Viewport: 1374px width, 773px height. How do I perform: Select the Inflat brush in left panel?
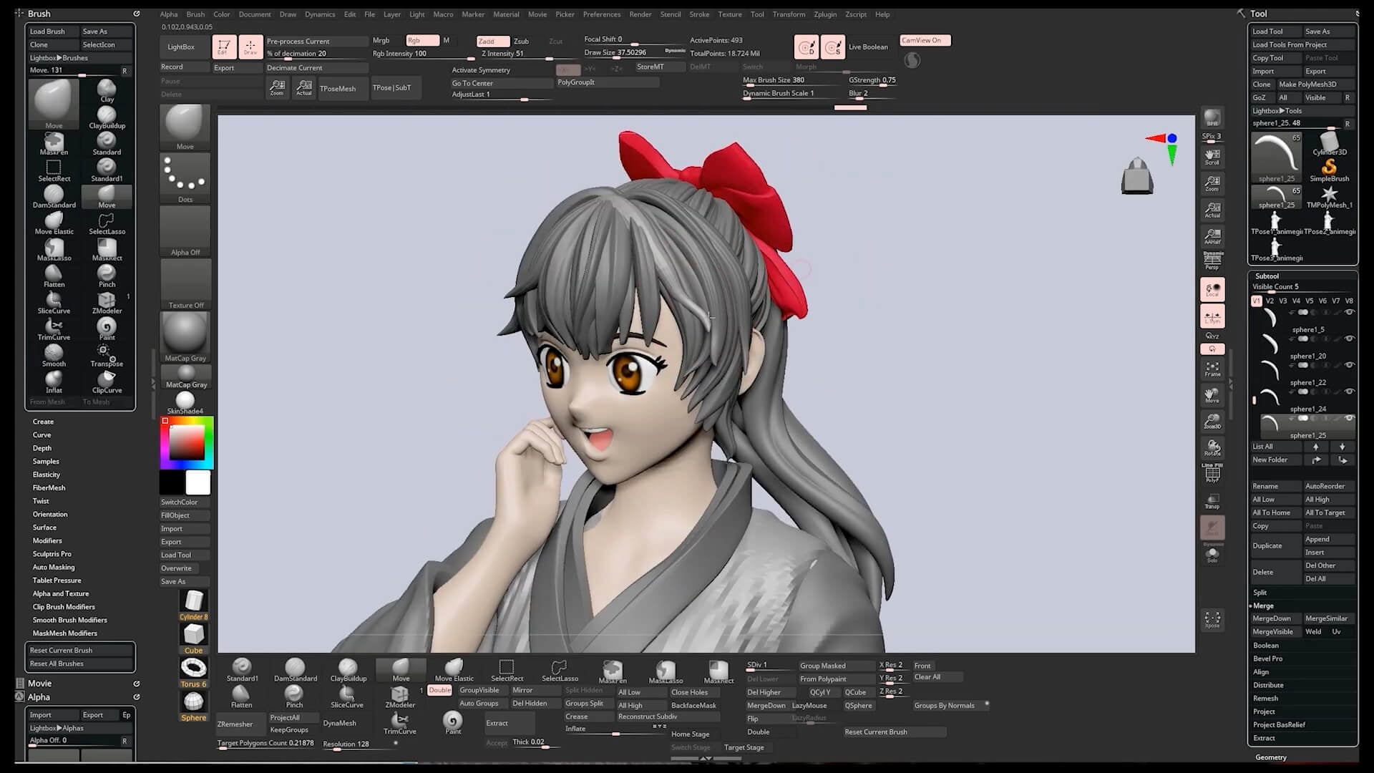(54, 381)
